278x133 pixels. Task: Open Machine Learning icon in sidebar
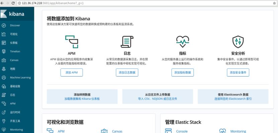(x=4, y=77)
